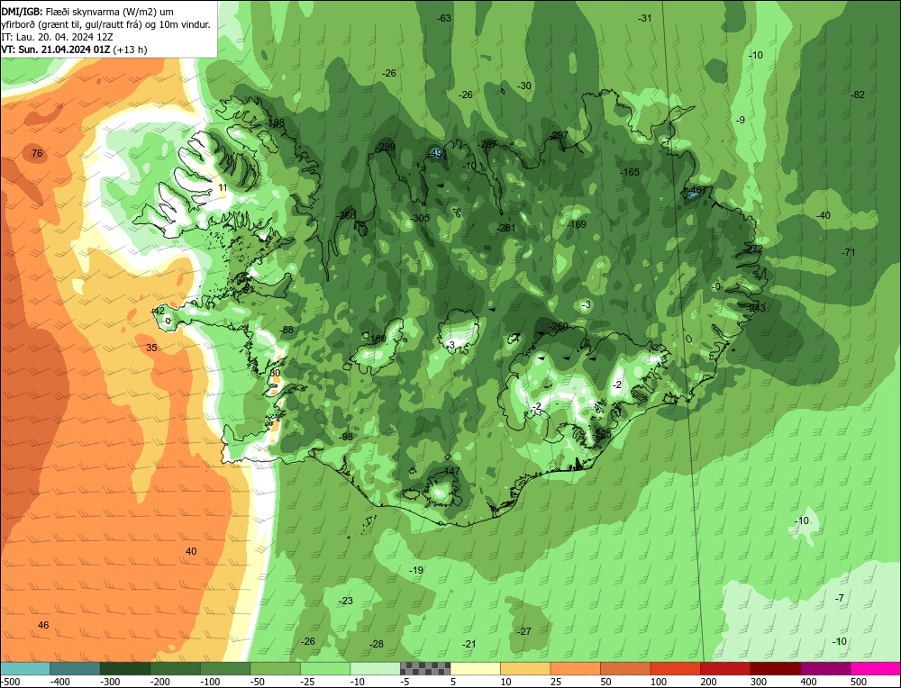Click the '-281' flux value
901x688 pixels.
tap(506, 228)
